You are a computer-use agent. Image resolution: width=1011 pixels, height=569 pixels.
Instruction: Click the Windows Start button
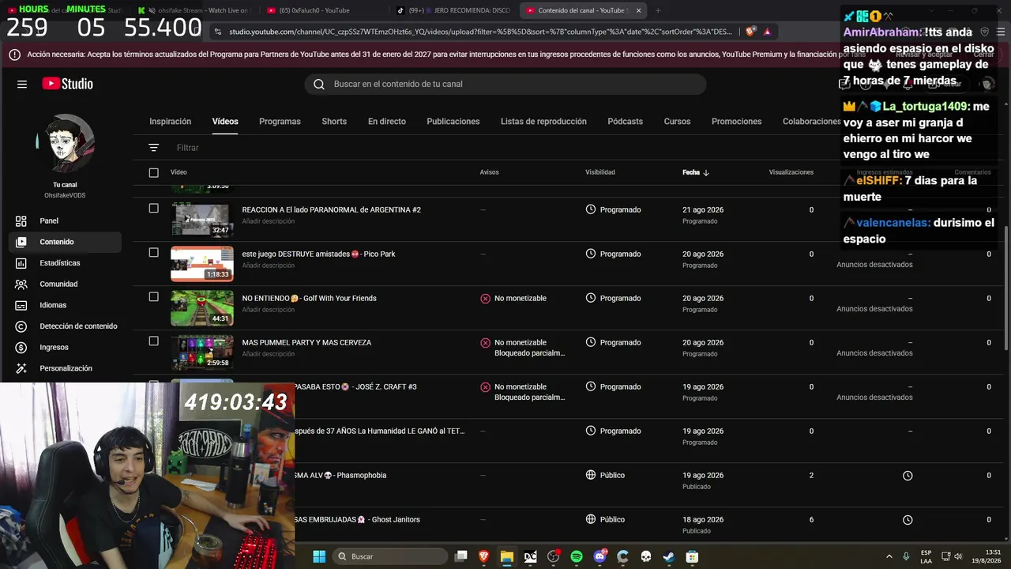tap(319, 556)
